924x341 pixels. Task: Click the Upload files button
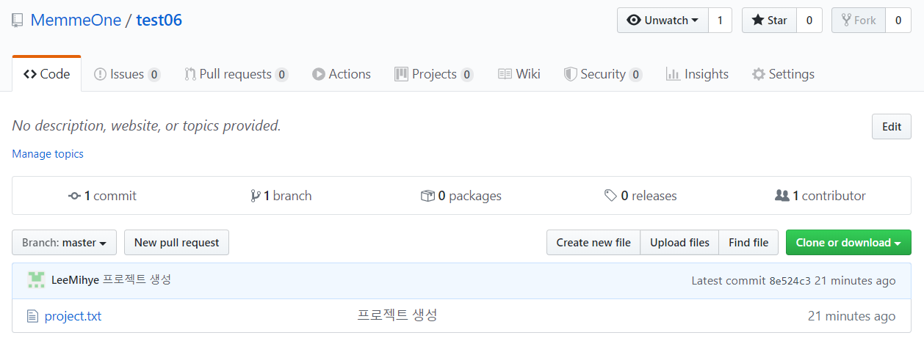pyautogui.click(x=679, y=243)
